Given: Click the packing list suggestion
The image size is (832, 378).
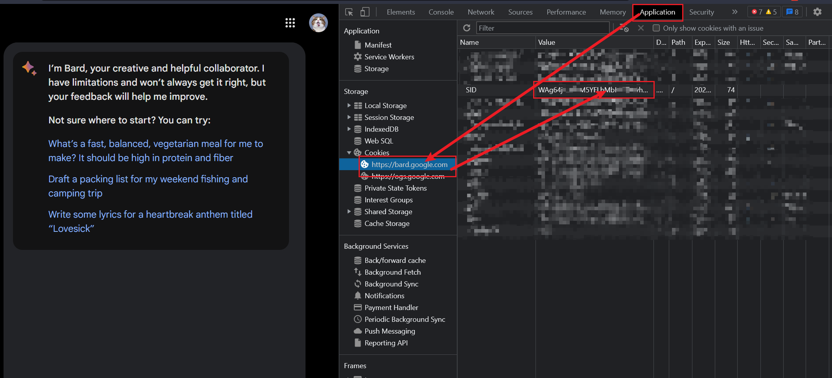Looking at the screenshot, I should [x=148, y=186].
